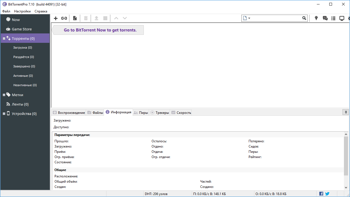
Task: Click Go to BitTorrent Now banner link
Action: [100, 30]
